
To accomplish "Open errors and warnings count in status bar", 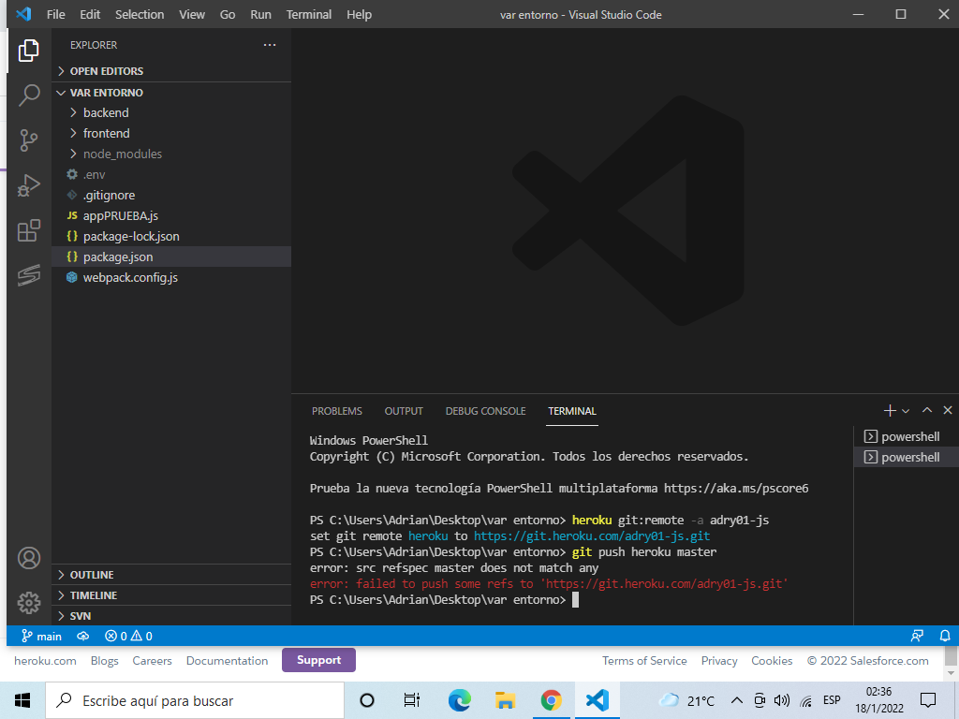I will pos(128,637).
